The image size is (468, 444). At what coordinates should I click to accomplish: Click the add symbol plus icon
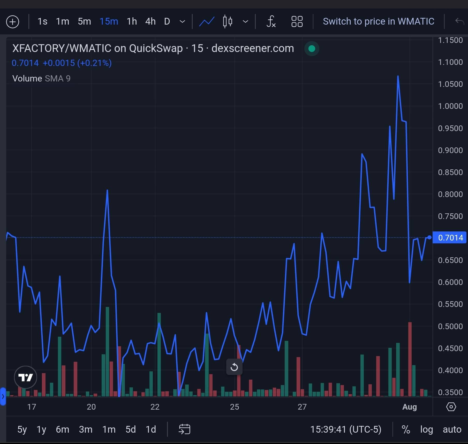12,21
